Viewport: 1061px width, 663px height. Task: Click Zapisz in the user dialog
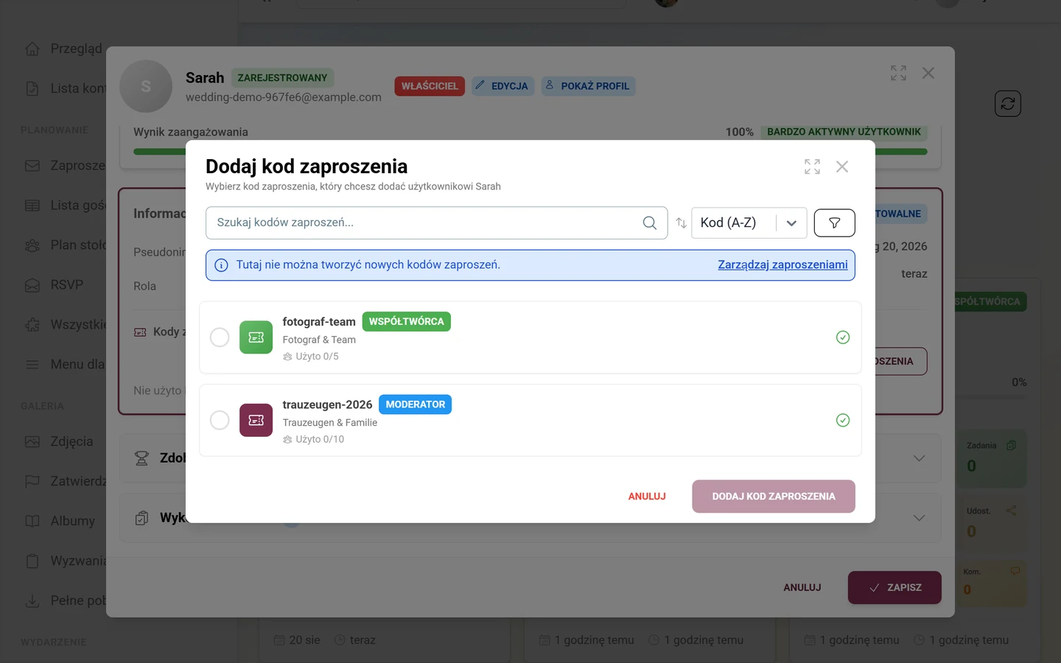(894, 588)
